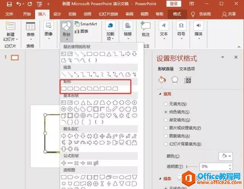This screenshot has height=189, width=244.
Task: Switch to the 审阅 Review tab
Action: click(130, 14)
